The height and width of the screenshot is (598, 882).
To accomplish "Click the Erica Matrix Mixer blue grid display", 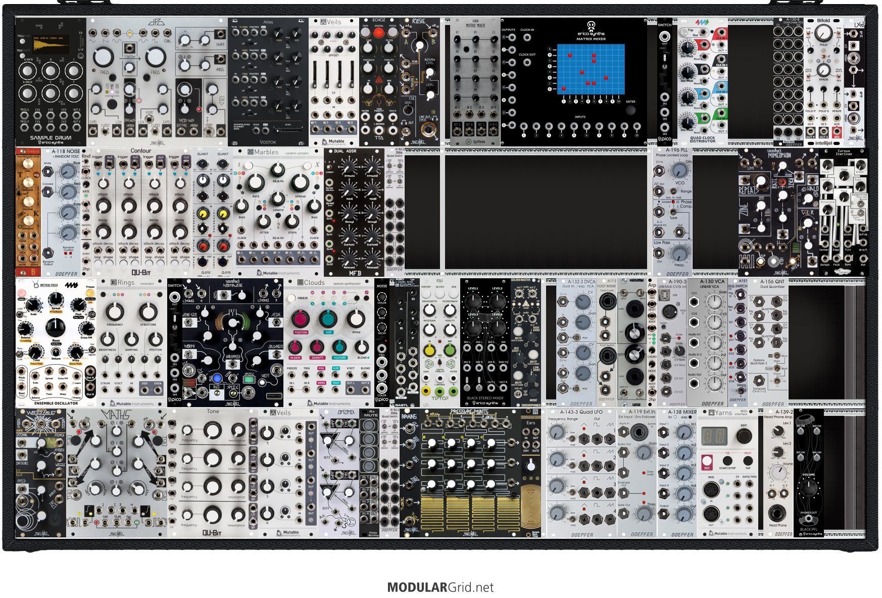I will click(x=591, y=69).
